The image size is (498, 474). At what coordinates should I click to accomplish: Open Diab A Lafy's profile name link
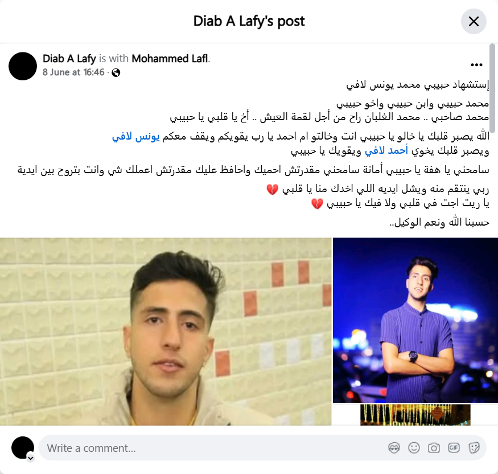coord(69,59)
